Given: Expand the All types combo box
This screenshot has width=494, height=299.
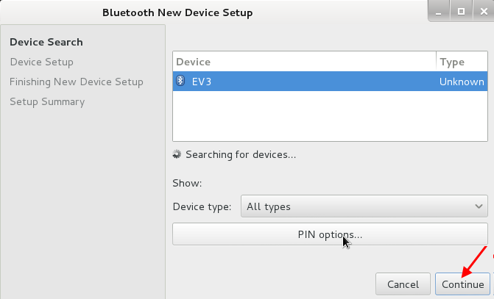Looking at the screenshot, I should point(364,206).
